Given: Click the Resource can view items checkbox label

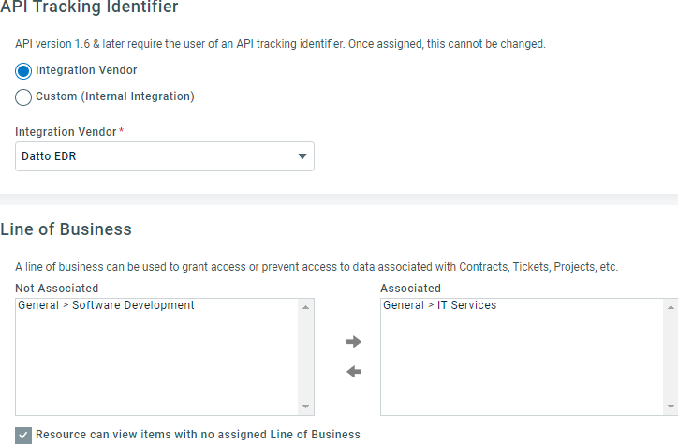Looking at the screenshot, I should pyautogui.click(x=198, y=435).
